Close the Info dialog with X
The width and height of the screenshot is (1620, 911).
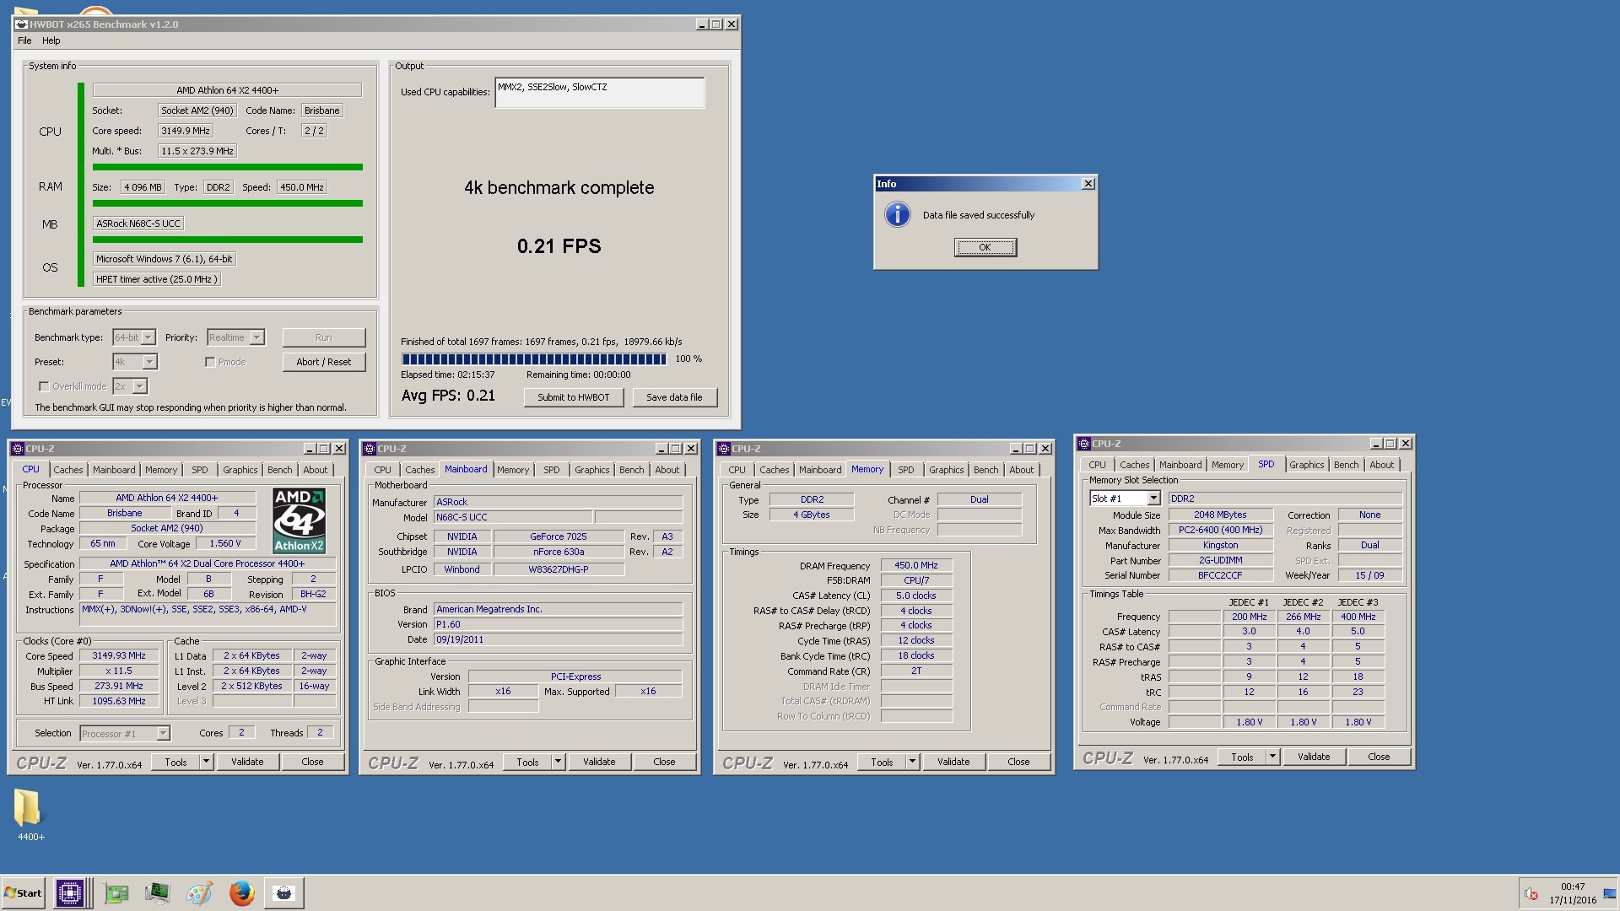[x=1088, y=183]
